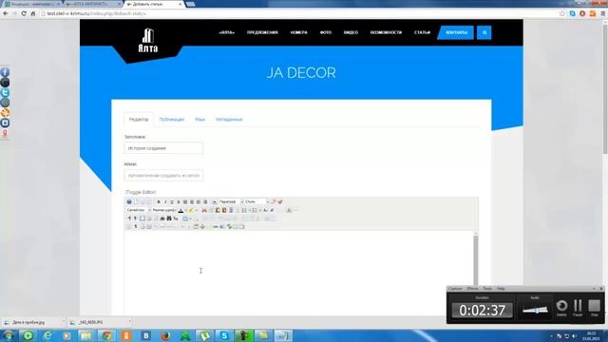Screen dimensions: 608x342
Task: Click the editor's vertical scrollbar
Action: (x=475, y=259)
